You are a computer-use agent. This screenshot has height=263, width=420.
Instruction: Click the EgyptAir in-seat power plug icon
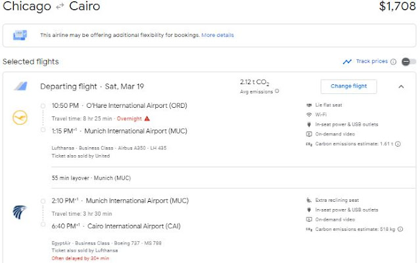pyautogui.click(x=309, y=210)
